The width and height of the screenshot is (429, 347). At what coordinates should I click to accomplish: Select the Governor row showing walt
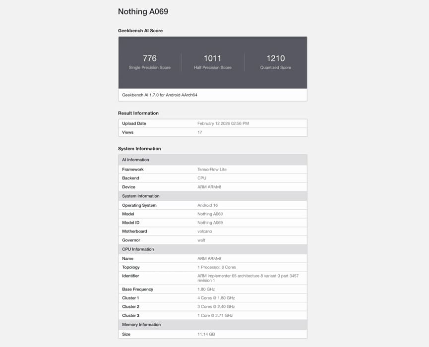click(x=212, y=240)
